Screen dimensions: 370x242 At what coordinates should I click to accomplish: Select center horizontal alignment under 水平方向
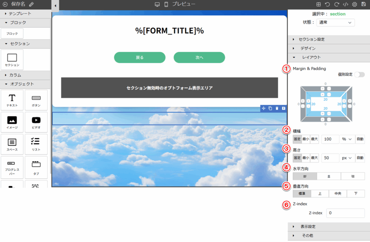328,176
